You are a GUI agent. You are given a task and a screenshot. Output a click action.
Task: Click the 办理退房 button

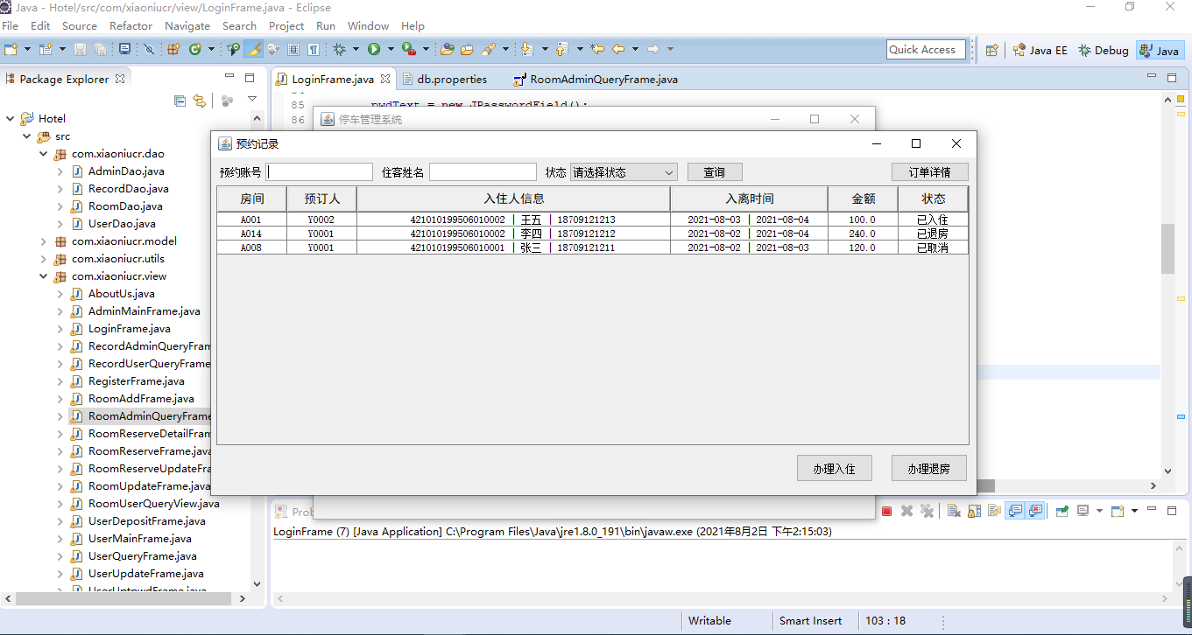point(929,468)
